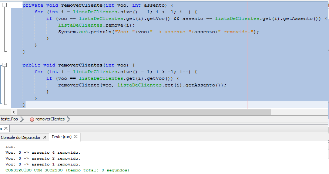The width and height of the screenshot is (329, 174).
Task: Collapse the removerClientes method fold
Action: coord(4,65)
